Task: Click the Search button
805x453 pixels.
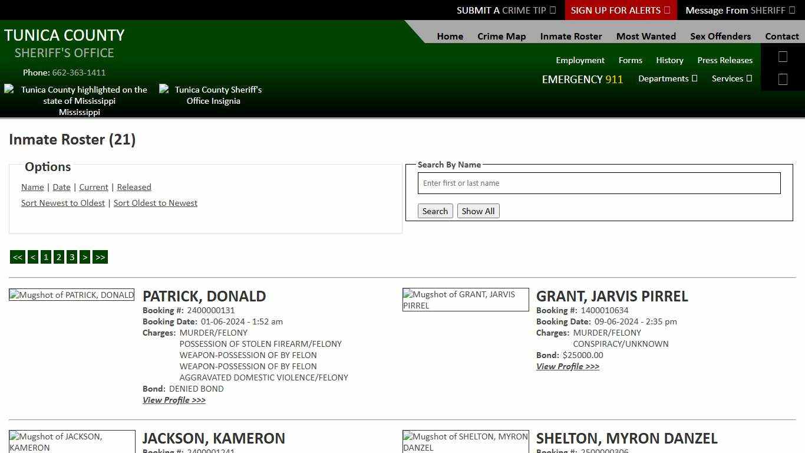Action: click(x=435, y=211)
